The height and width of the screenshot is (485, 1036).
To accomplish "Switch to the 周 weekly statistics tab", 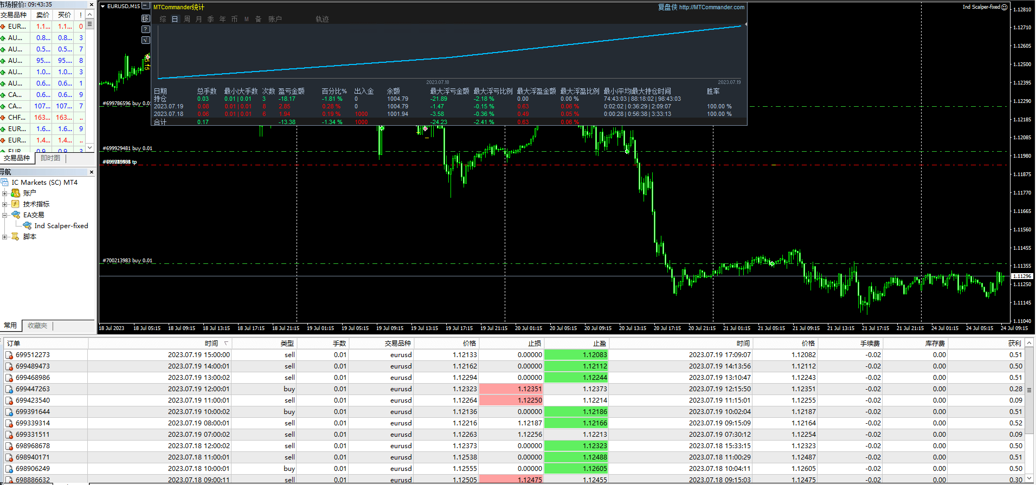I will 187,19.
